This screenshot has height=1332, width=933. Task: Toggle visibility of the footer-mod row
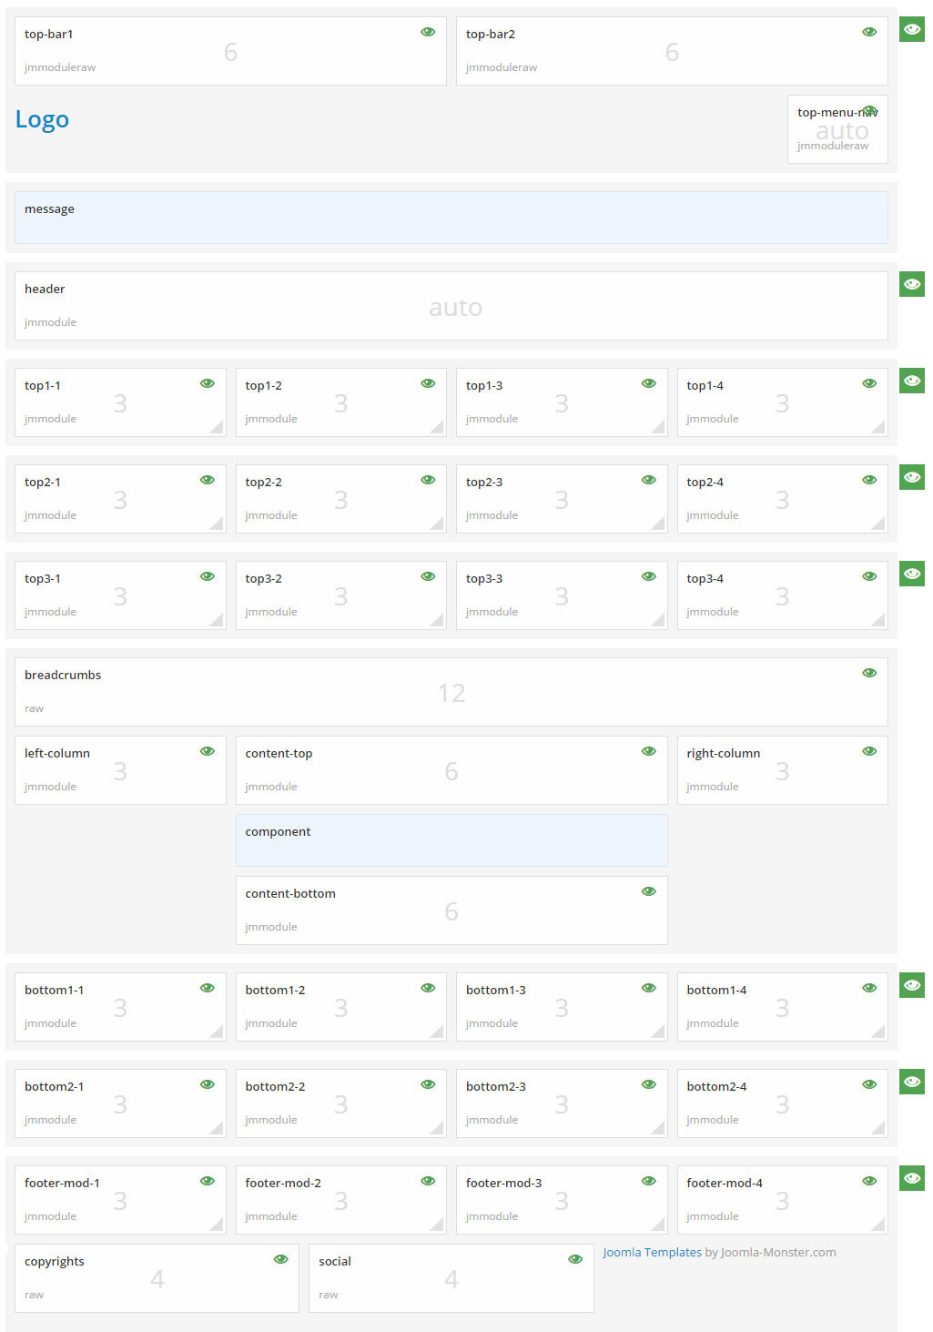tap(911, 1177)
